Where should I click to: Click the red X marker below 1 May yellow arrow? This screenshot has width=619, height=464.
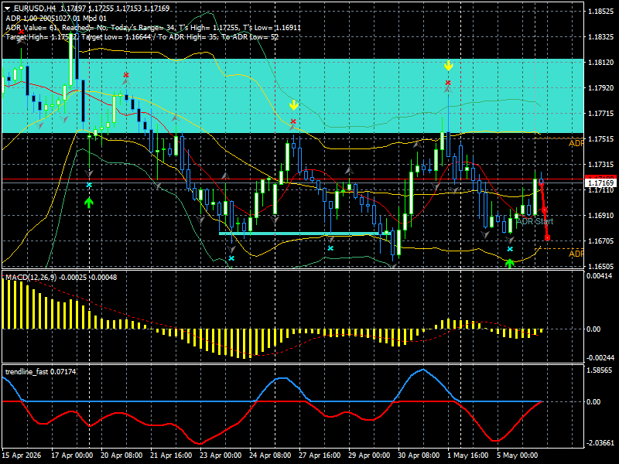tap(448, 83)
